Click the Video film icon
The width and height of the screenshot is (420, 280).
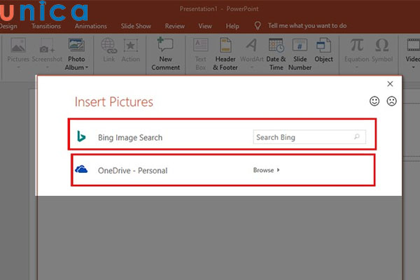(413, 45)
